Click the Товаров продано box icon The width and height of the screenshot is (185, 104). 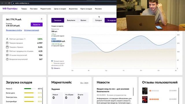7,43
